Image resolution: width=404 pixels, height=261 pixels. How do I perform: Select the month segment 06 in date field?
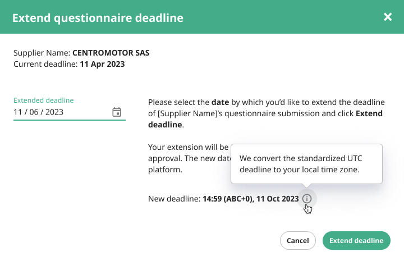pos(34,112)
